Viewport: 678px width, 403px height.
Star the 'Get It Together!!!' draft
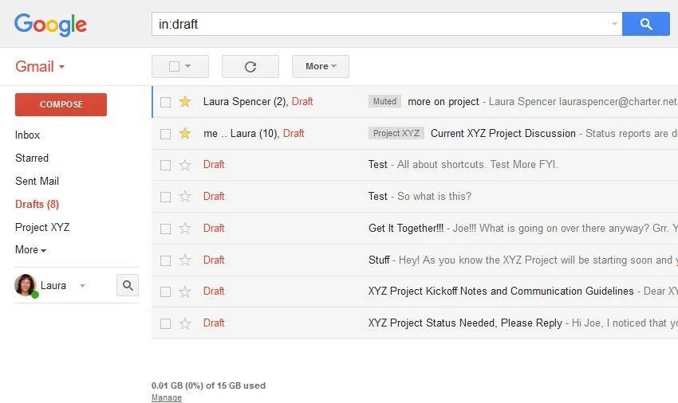coord(185,229)
